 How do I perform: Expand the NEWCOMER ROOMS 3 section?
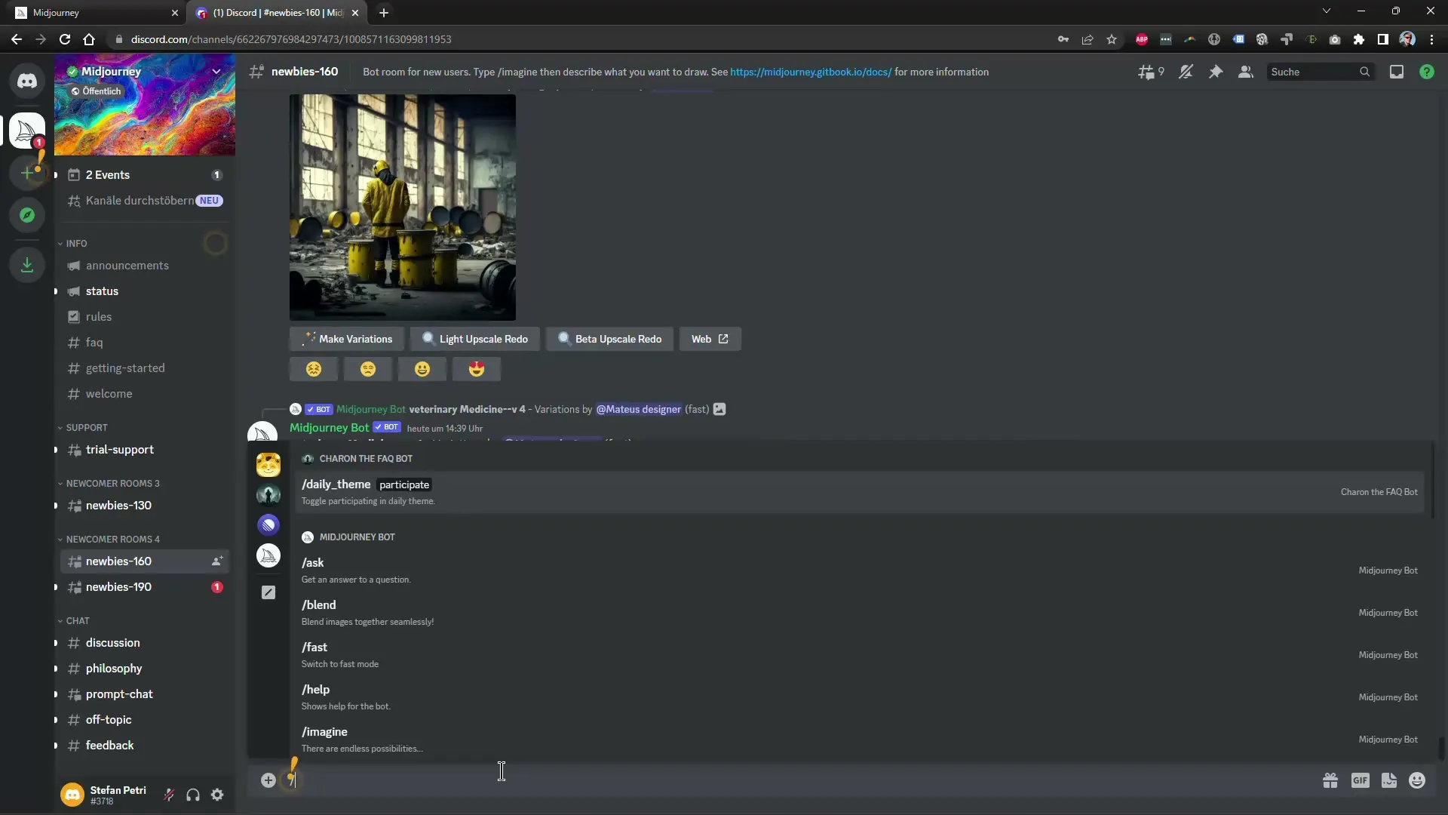coord(112,483)
